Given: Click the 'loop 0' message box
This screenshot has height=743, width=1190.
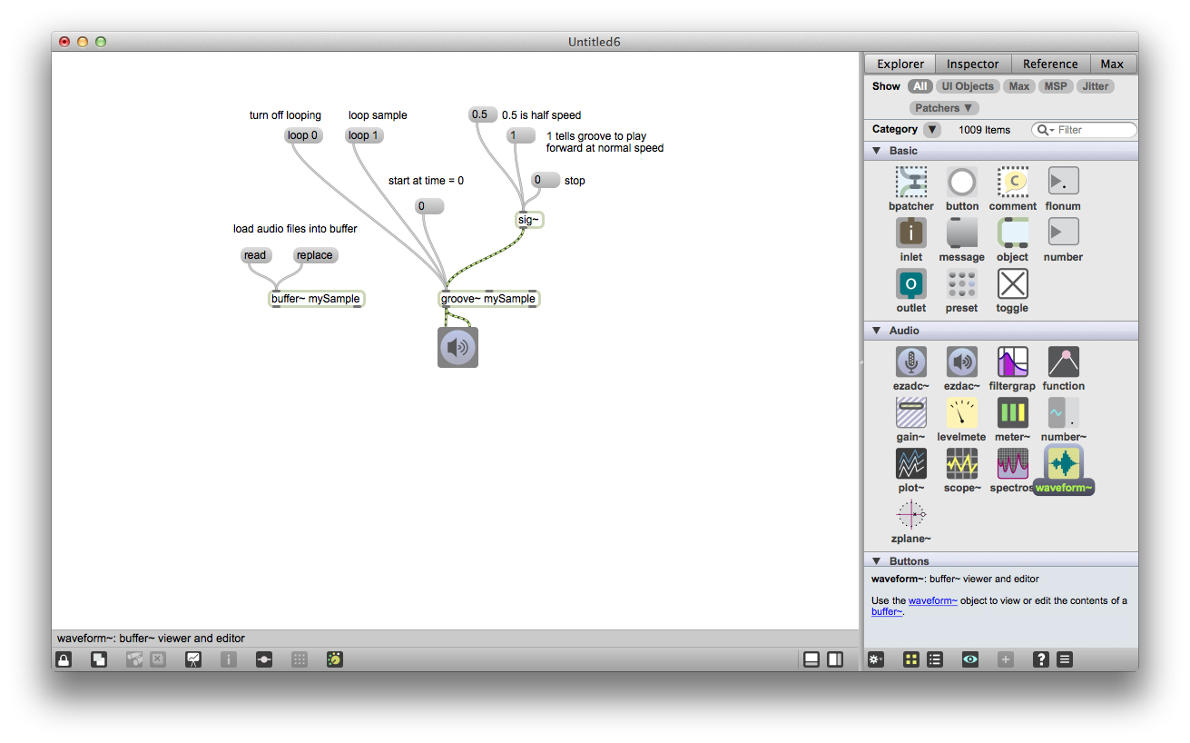Looking at the screenshot, I should point(303,135).
